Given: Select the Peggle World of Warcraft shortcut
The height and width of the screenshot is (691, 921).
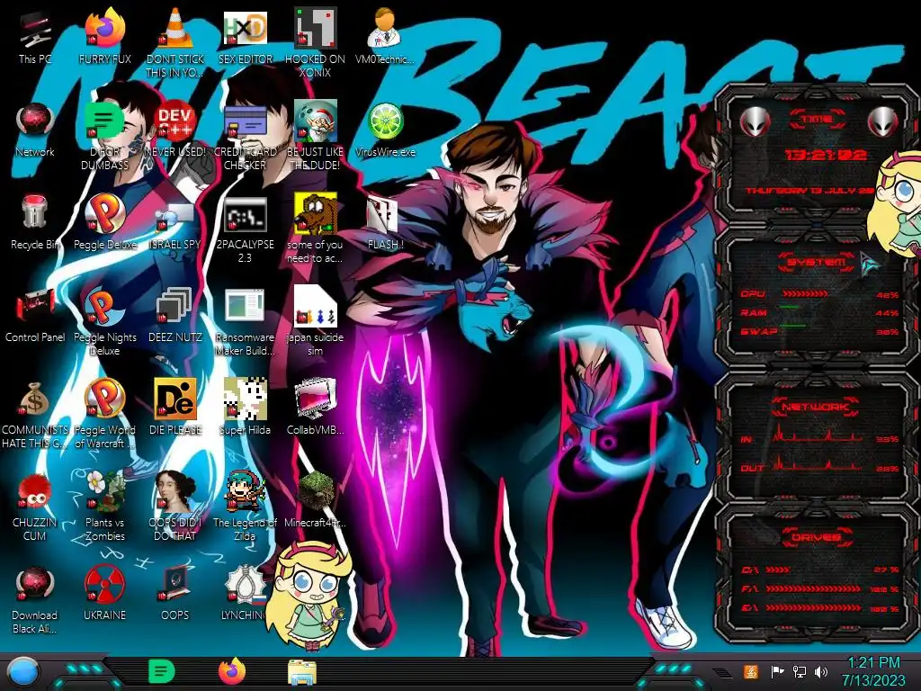Looking at the screenshot, I should click(105, 414).
